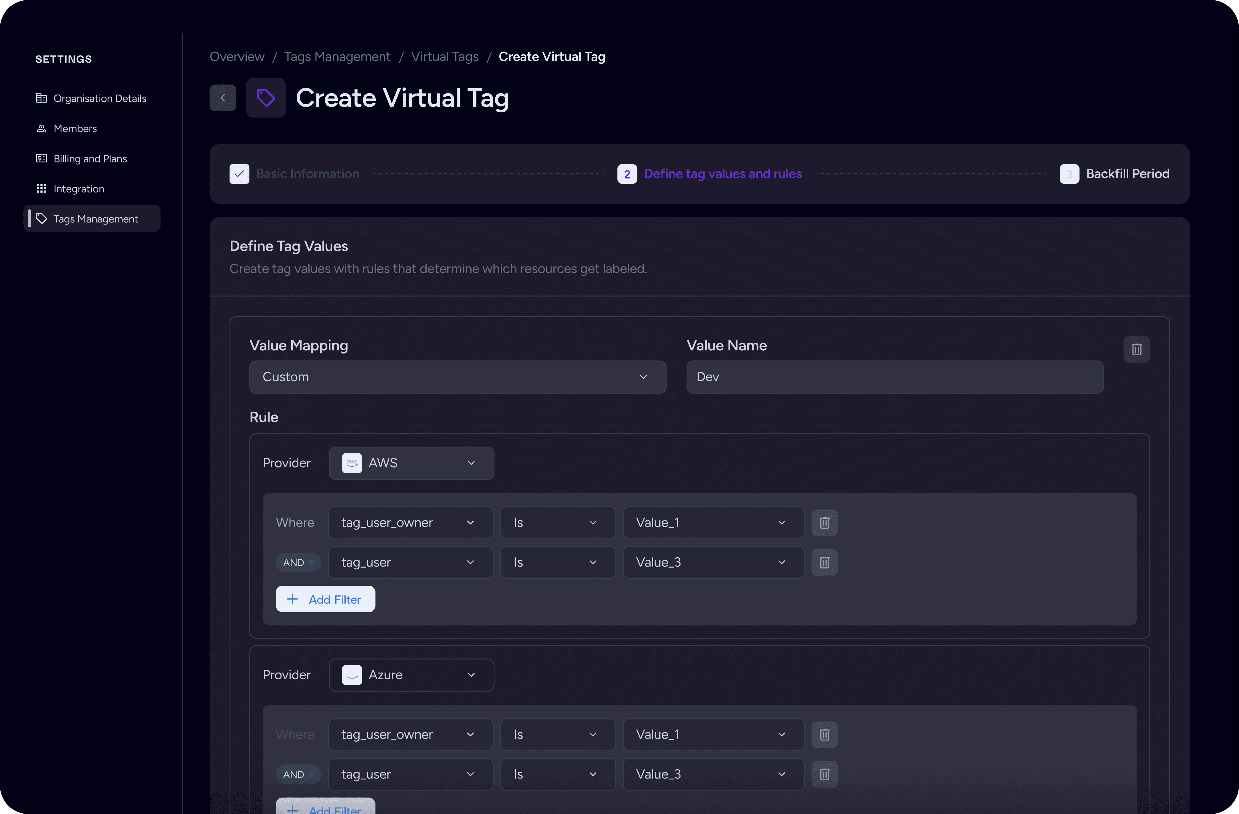Click Add Filter in the AWS rule
The width and height of the screenshot is (1239, 814).
325,599
